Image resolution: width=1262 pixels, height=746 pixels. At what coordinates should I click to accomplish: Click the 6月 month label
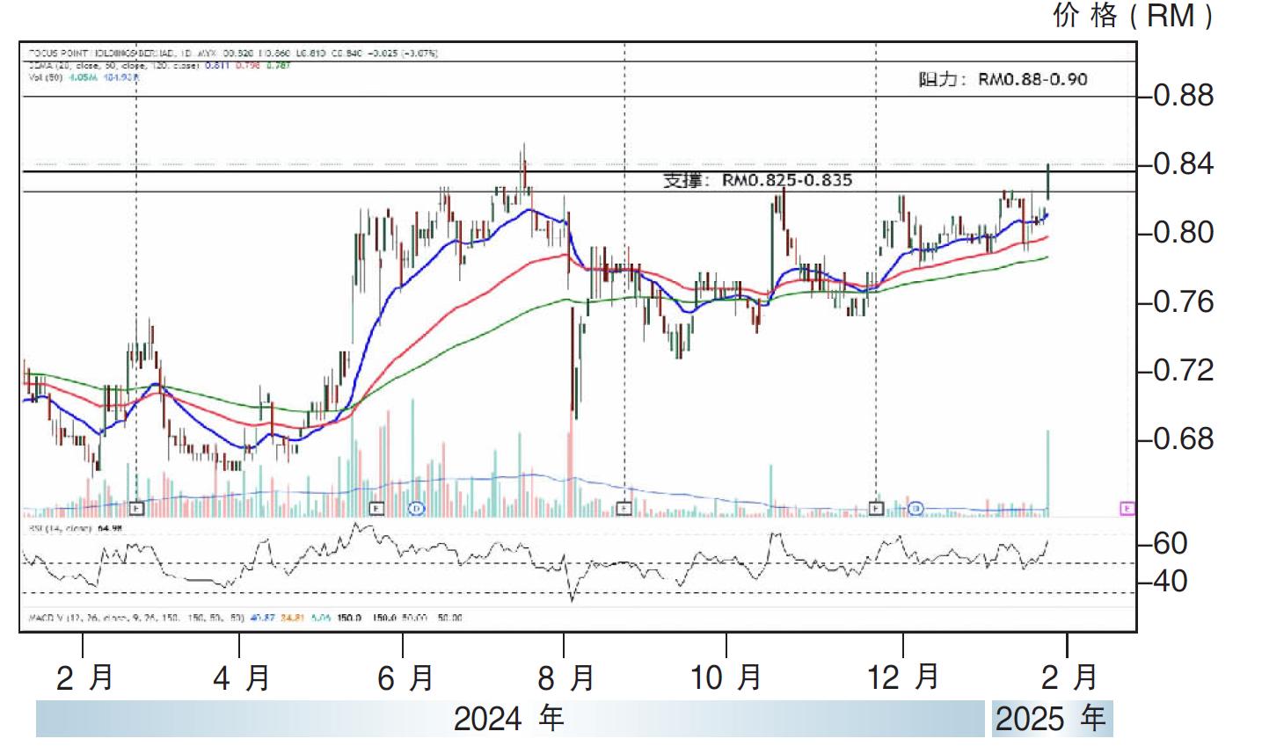point(405,677)
